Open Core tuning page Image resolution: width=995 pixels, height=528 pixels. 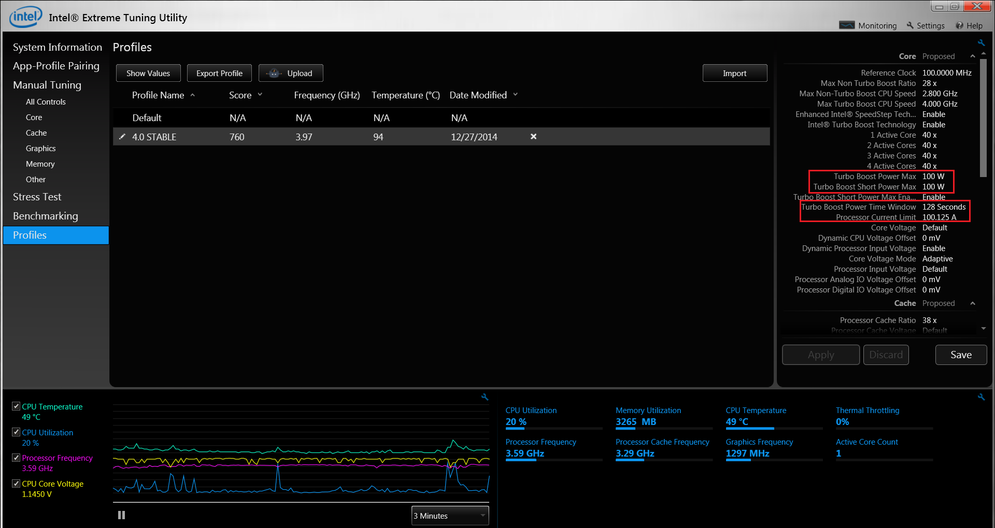pos(34,118)
